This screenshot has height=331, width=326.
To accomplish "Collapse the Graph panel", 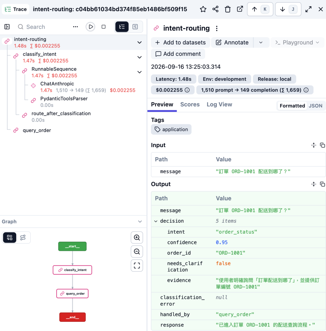I will click(140, 221).
